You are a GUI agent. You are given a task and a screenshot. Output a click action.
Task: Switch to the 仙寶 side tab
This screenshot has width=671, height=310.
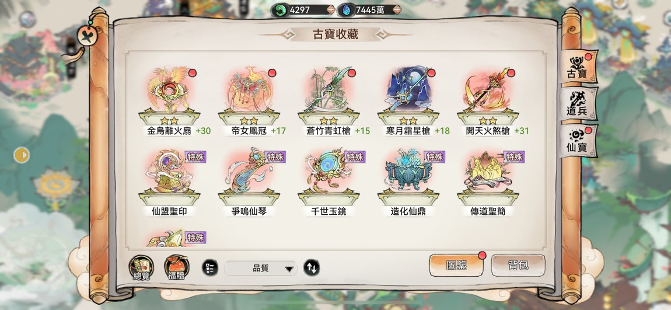[x=578, y=141]
